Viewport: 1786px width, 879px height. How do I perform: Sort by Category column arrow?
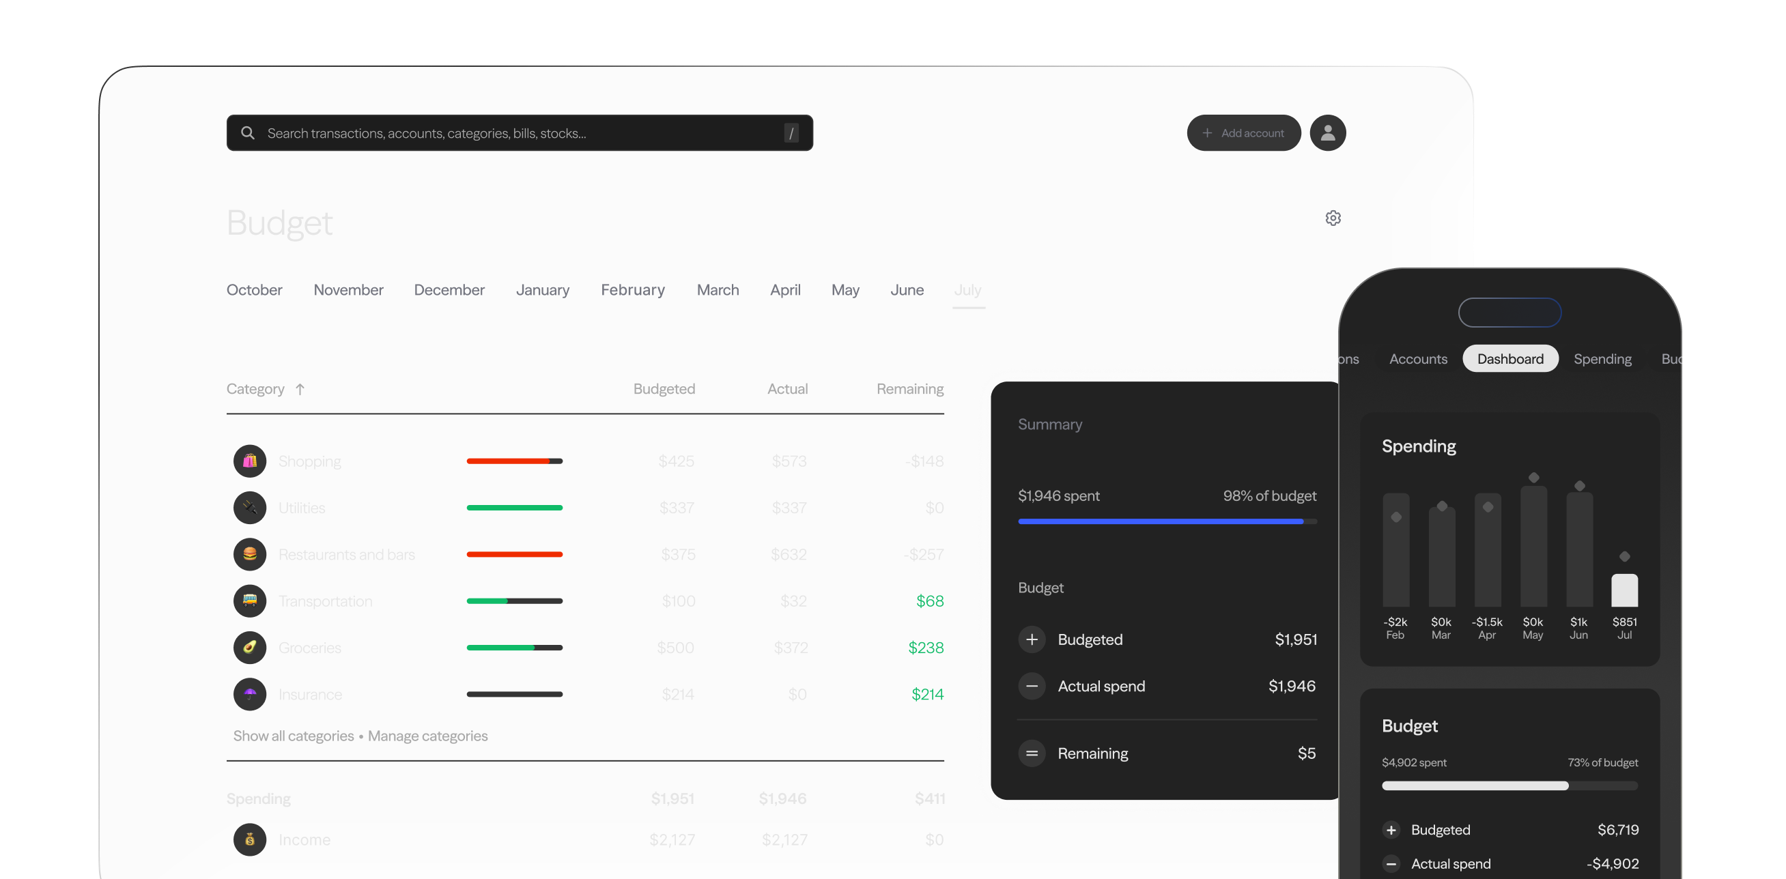click(x=300, y=389)
